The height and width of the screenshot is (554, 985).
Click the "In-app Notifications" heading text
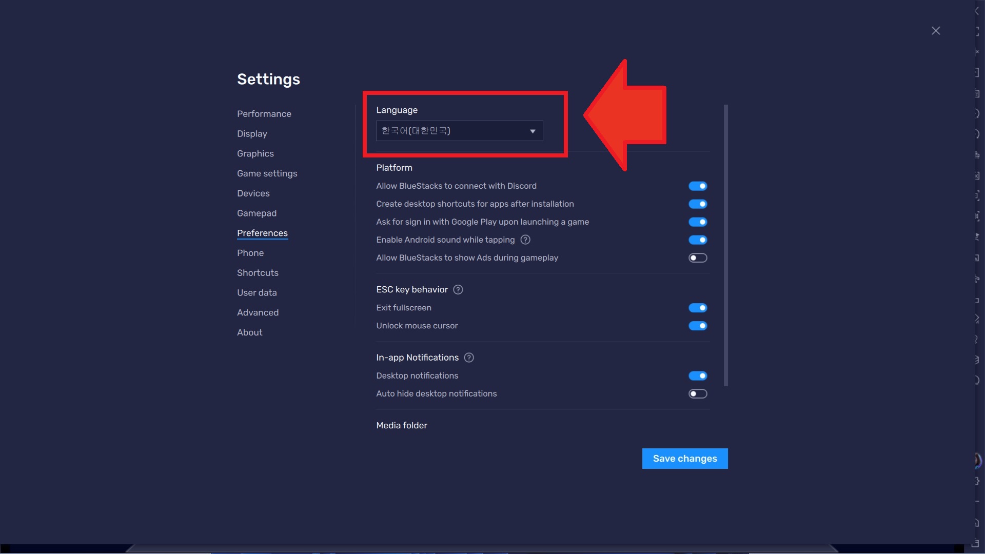pyautogui.click(x=417, y=358)
